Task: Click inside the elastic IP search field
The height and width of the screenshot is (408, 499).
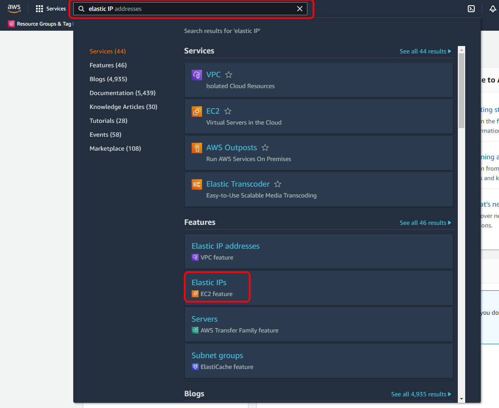Action: [190, 9]
